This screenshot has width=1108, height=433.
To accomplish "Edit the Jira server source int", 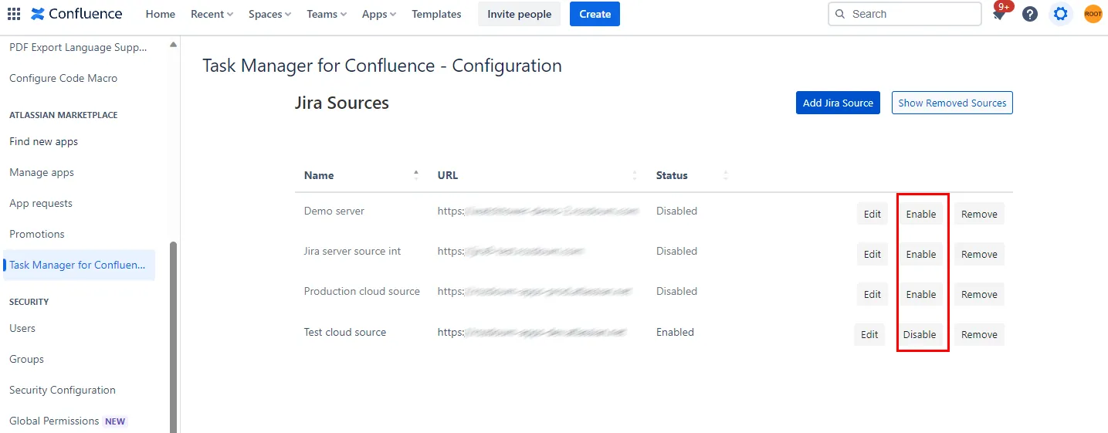I will click(873, 254).
